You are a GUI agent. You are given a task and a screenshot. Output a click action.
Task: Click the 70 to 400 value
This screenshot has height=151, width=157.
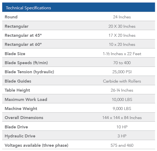122,63
